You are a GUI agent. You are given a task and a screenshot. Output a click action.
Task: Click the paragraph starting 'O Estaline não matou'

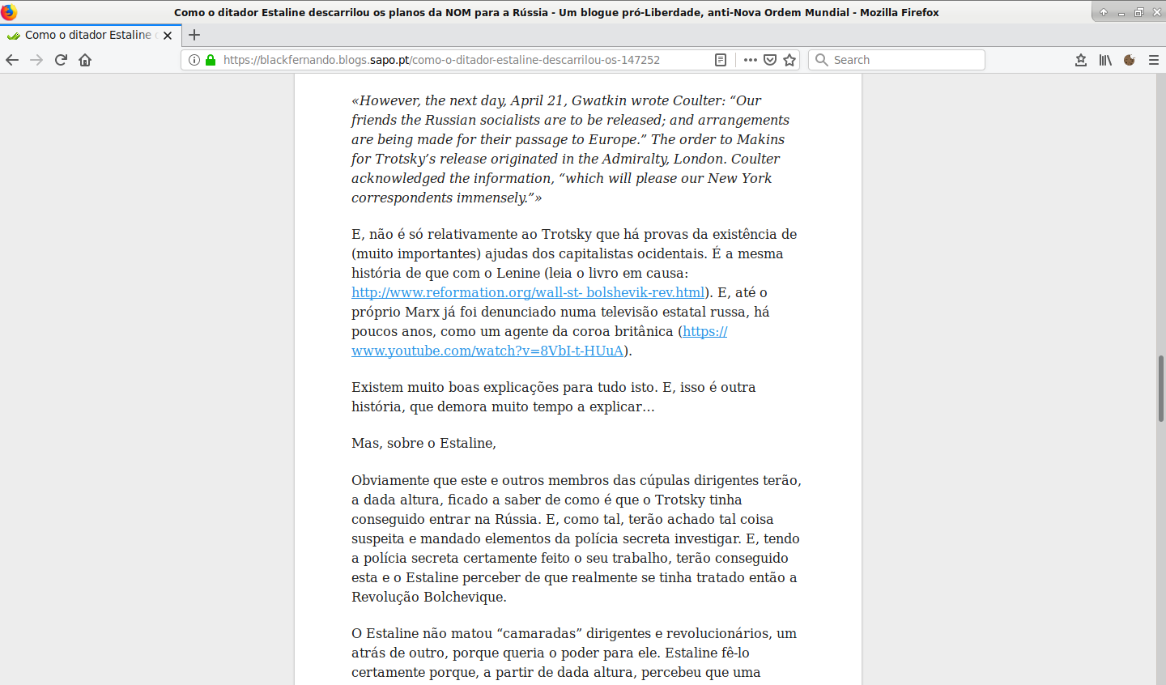point(574,653)
